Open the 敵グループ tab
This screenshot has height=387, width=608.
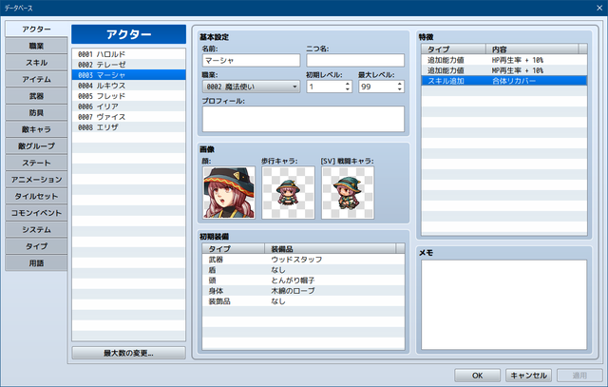[36, 145]
